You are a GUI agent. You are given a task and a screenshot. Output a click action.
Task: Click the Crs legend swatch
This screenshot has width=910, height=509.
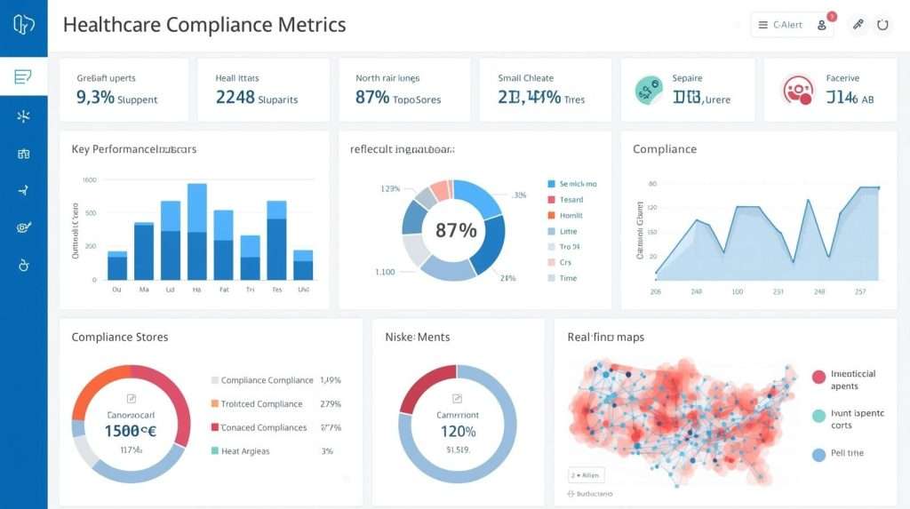tap(551, 262)
